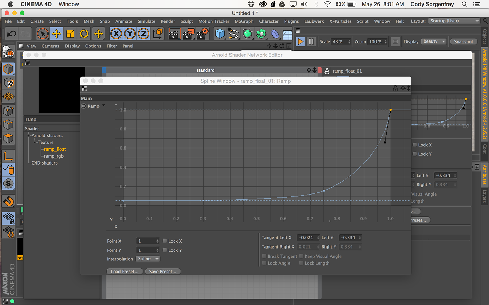Screen dimensions: 489x305
Task: Click the Load Preset... button
Action: tap(125, 272)
